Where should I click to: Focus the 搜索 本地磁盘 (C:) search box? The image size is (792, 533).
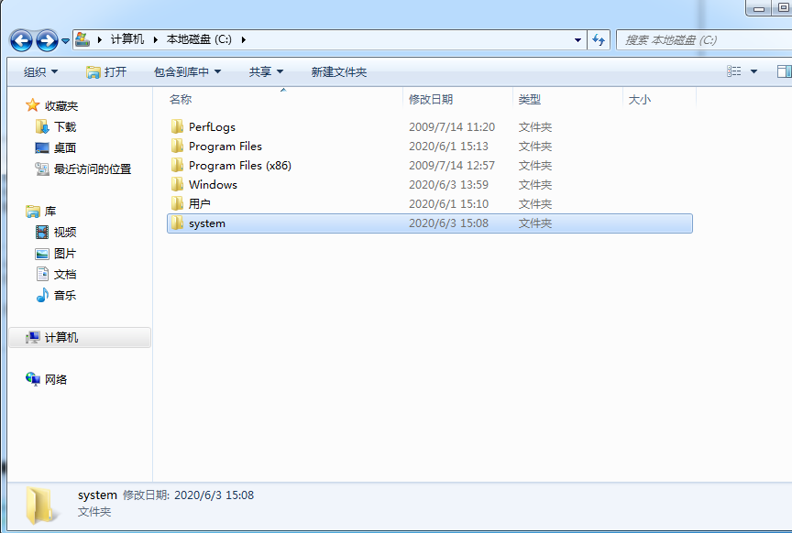[x=705, y=40]
